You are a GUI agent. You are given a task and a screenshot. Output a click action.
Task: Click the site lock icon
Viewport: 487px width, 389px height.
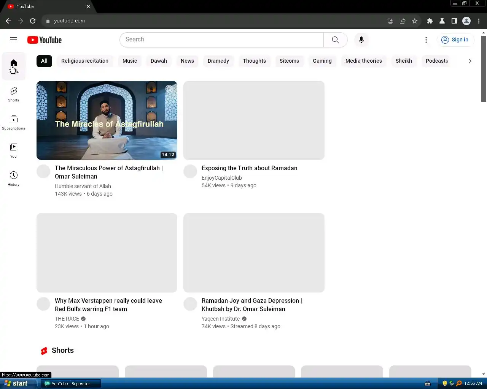[48, 21]
